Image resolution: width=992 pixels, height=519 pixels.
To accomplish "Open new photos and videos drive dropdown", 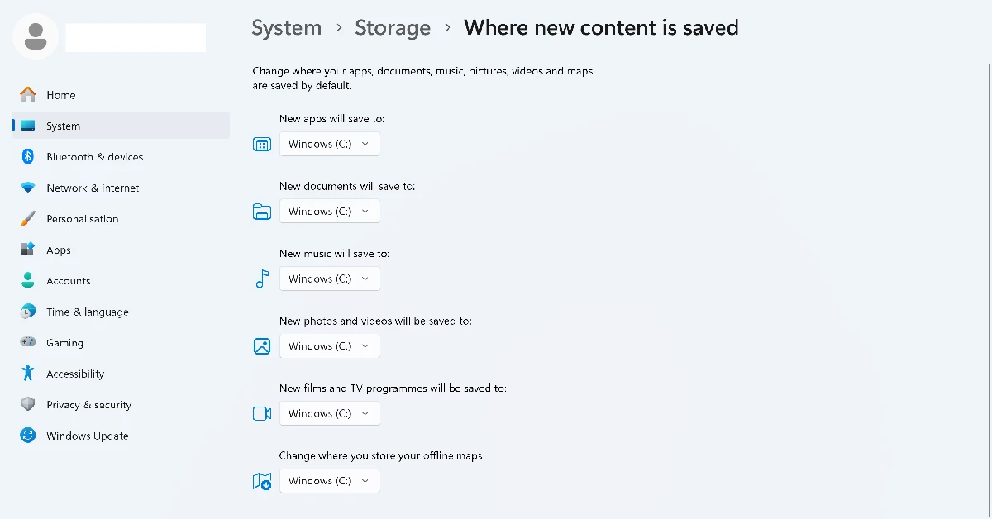I will 330,346.
